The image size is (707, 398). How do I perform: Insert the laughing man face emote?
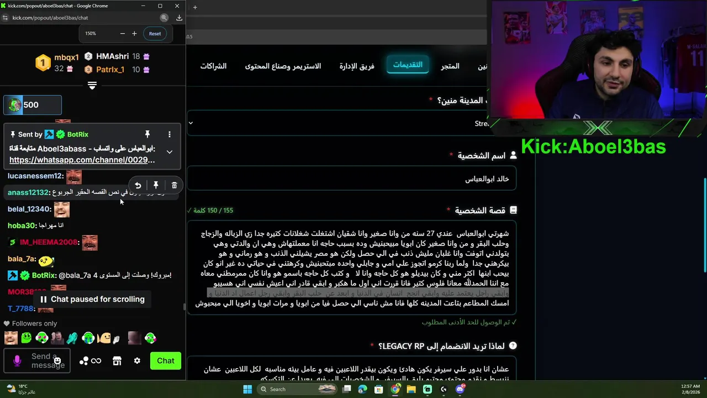[10, 338]
